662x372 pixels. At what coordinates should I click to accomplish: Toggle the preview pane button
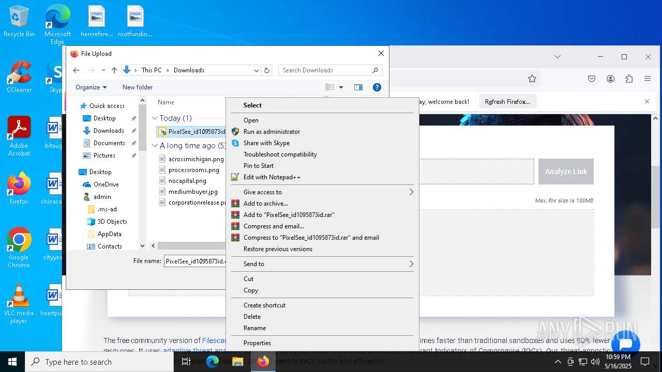358,87
